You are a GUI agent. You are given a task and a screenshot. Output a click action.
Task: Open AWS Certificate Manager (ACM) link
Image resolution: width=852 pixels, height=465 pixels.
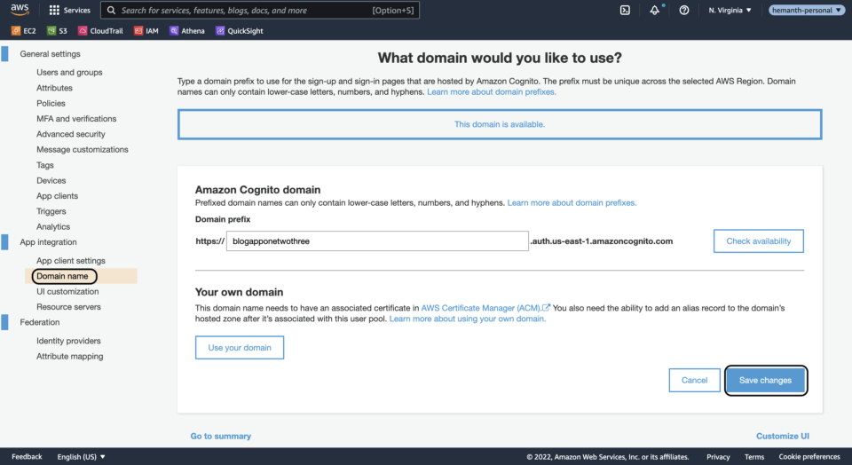pos(485,308)
